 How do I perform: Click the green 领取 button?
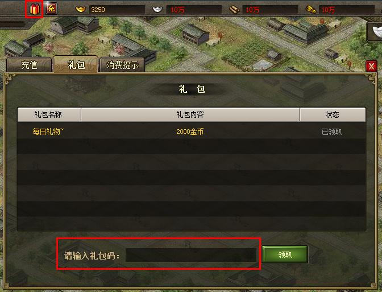(285, 254)
